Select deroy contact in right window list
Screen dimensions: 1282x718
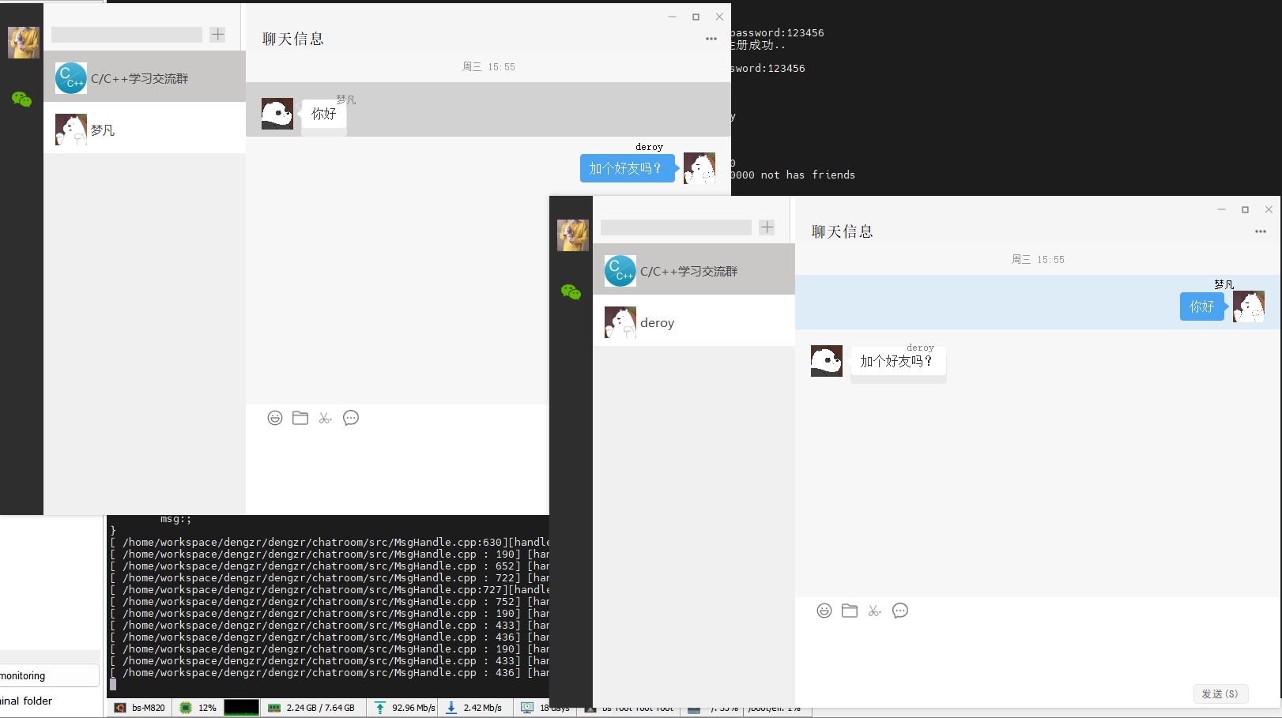coord(694,321)
